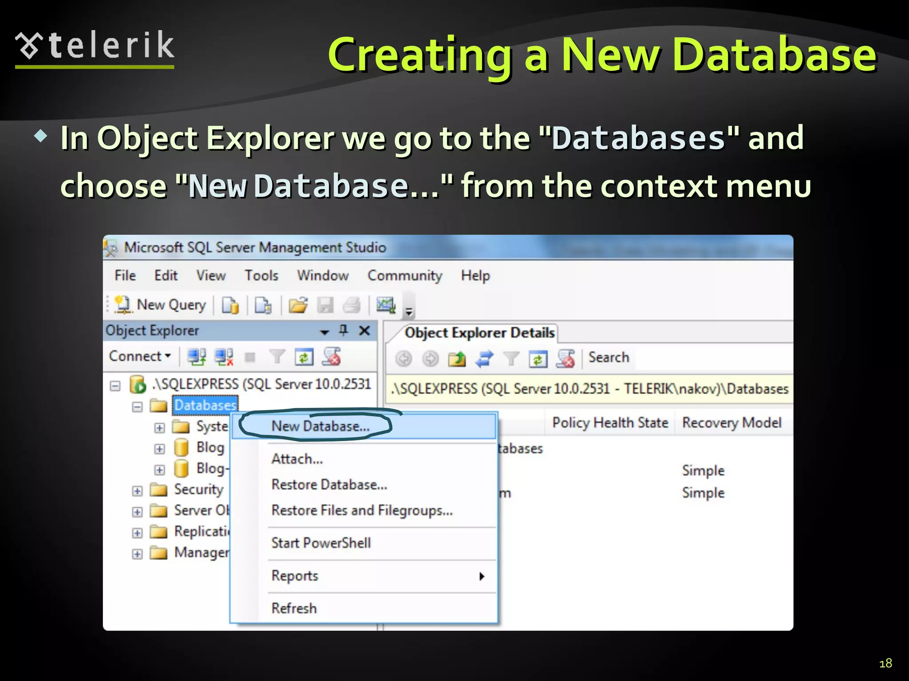Viewport: 909px width, 681px height.
Task: Click the Database Engine Query icon
Action: click(230, 305)
